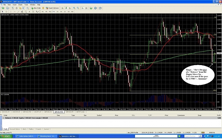Sort by the Order column header
The width and height of the screenshot is (222, 139).
coord(5,115)
